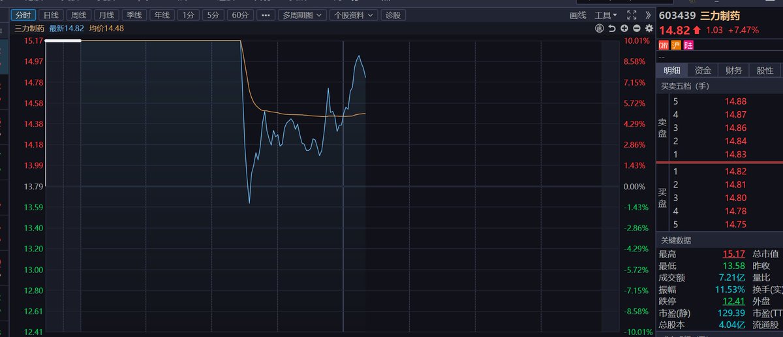Viewport: 783px width, 337px height.
Task: Click the CNY currency badge
Action: pos(664,45)
